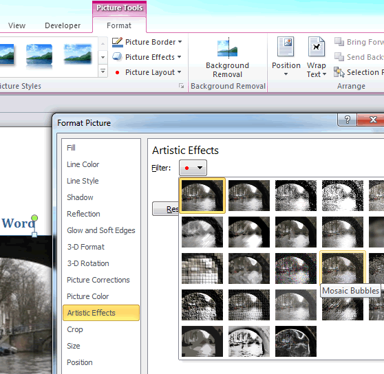Screen dimensions: 384x374
Task: Click the Position icon in Arrange group
Action: (x=286, y=47)
